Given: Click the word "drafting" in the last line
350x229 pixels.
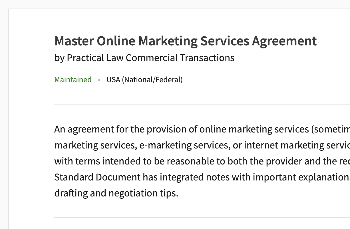Looking at the screenshot, I should coord(71,193).
